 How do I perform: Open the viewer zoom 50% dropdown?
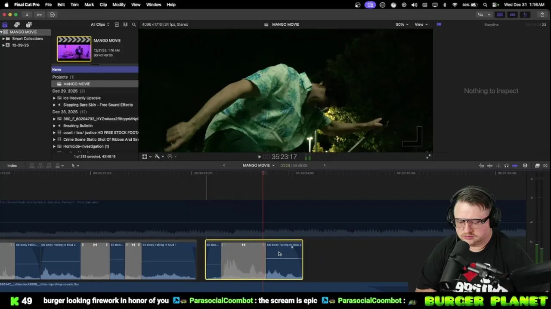[402, 24]
